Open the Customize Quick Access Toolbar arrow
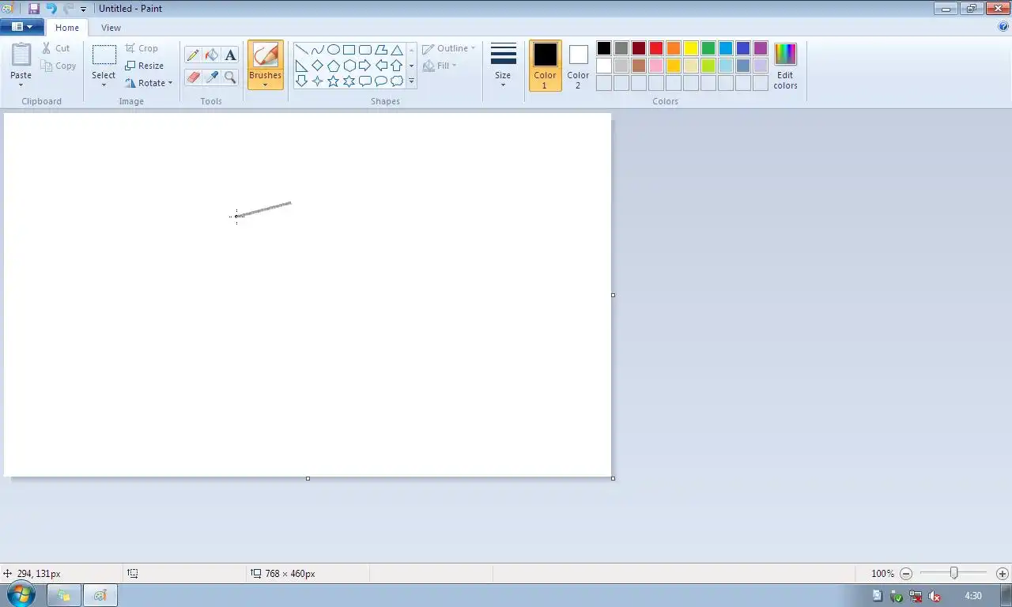Screen dimensions: 1012x607 click(x=83, y=9)
